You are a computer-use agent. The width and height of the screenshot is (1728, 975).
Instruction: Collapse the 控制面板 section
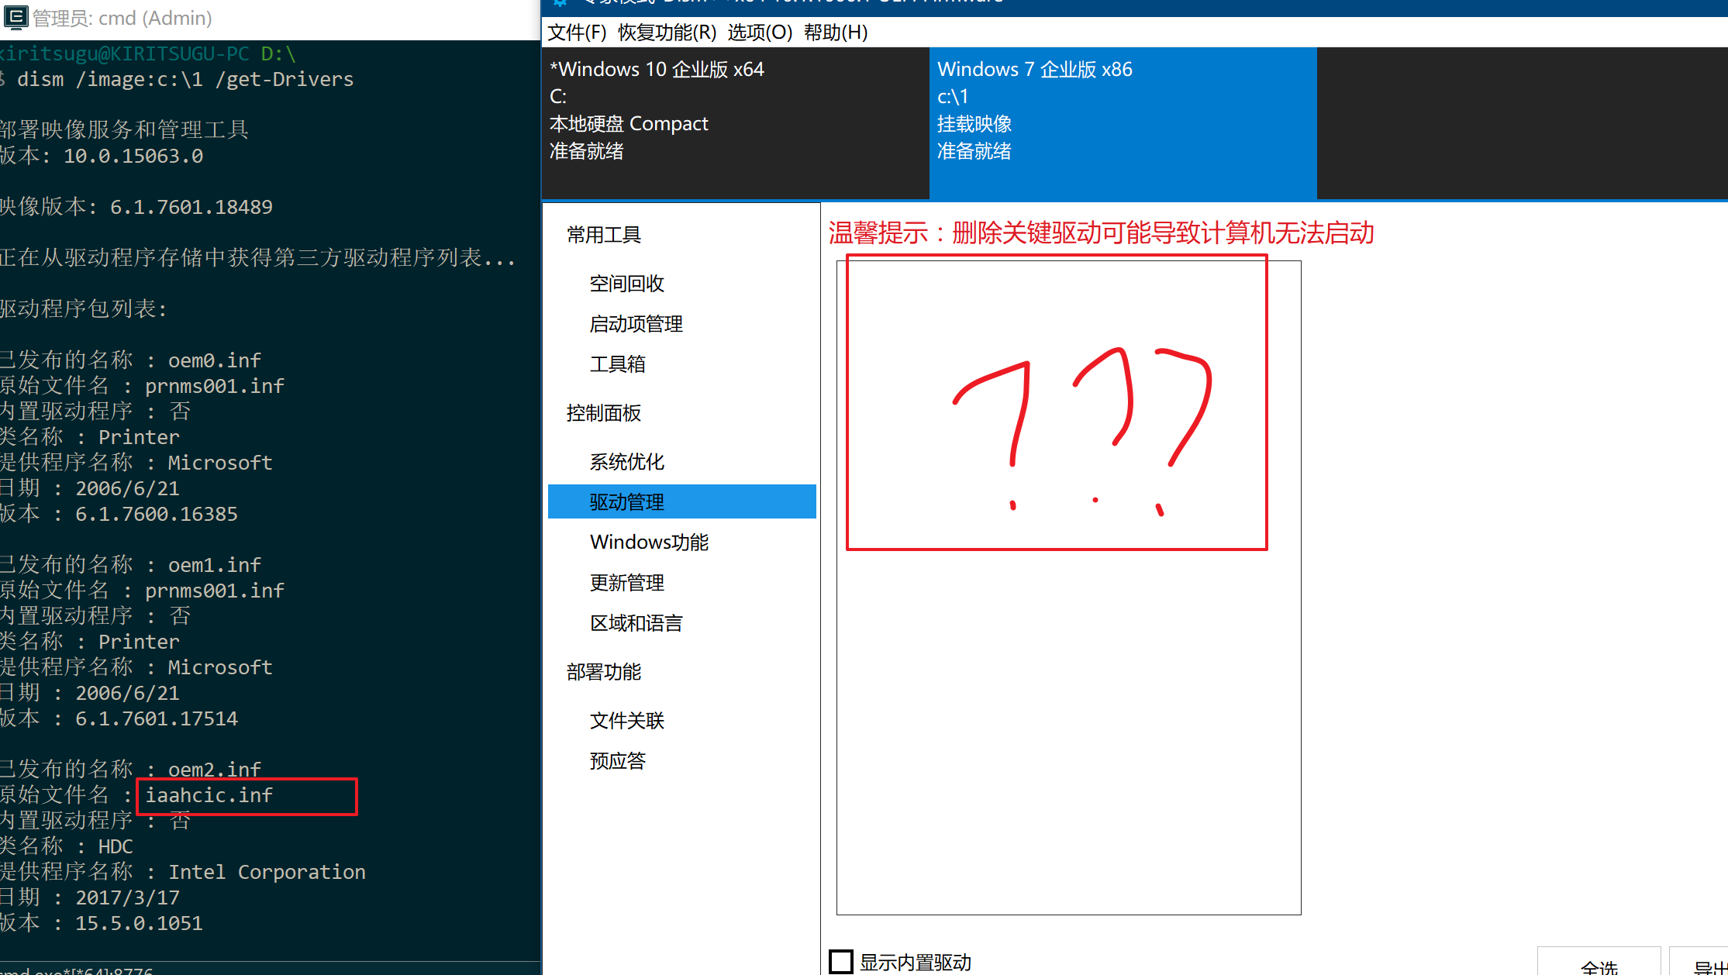603,413
